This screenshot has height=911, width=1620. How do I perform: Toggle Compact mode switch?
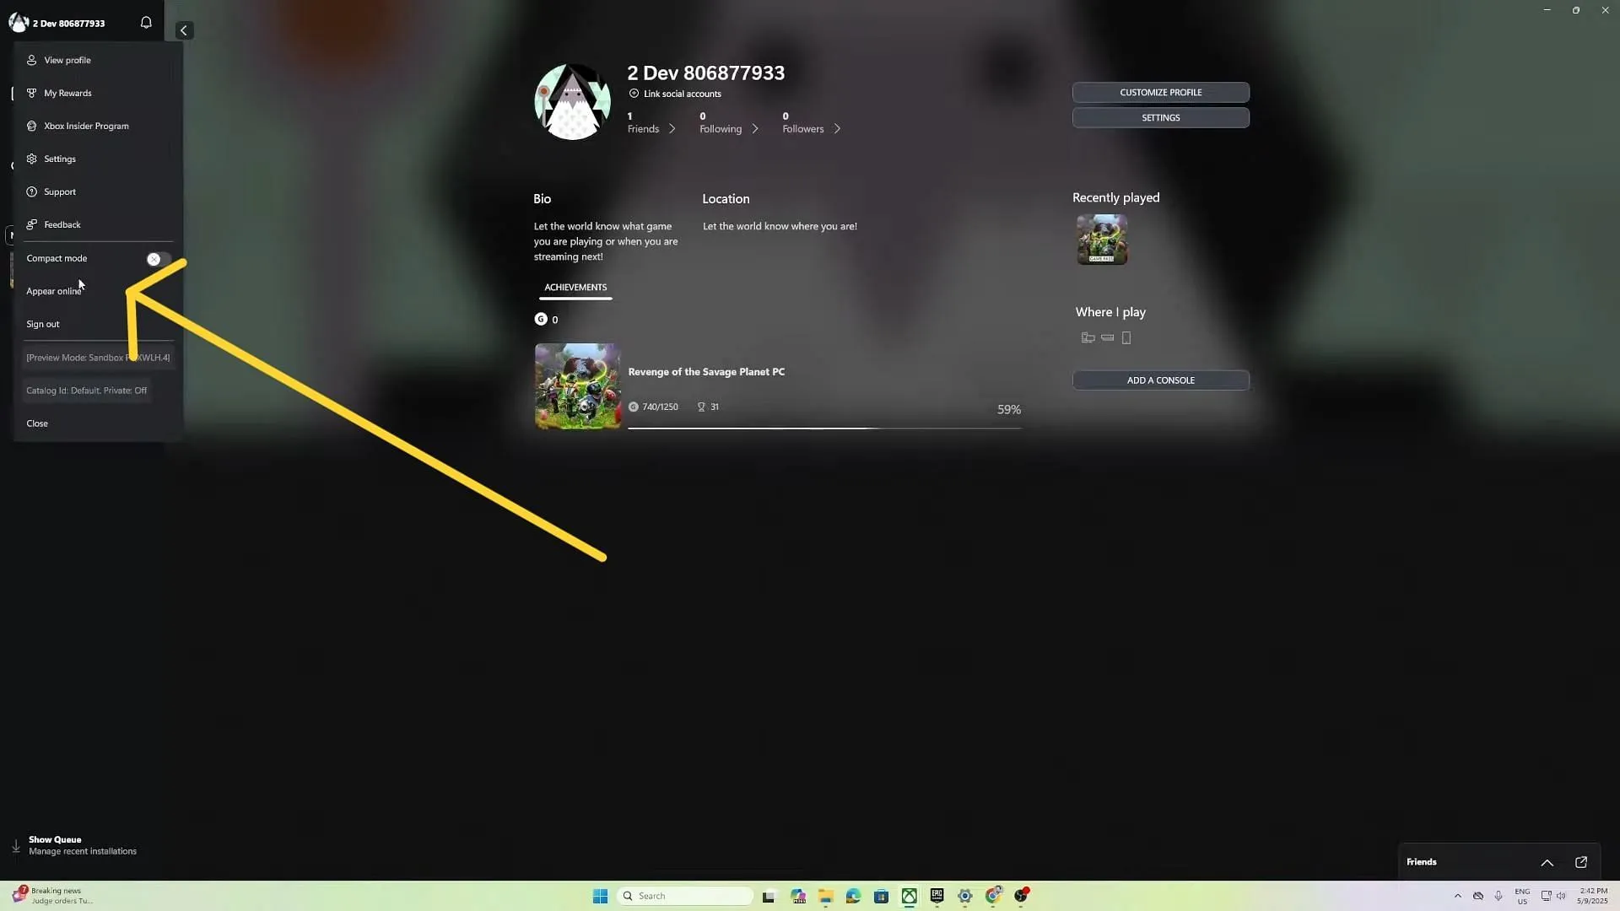(x=158, y=259)
